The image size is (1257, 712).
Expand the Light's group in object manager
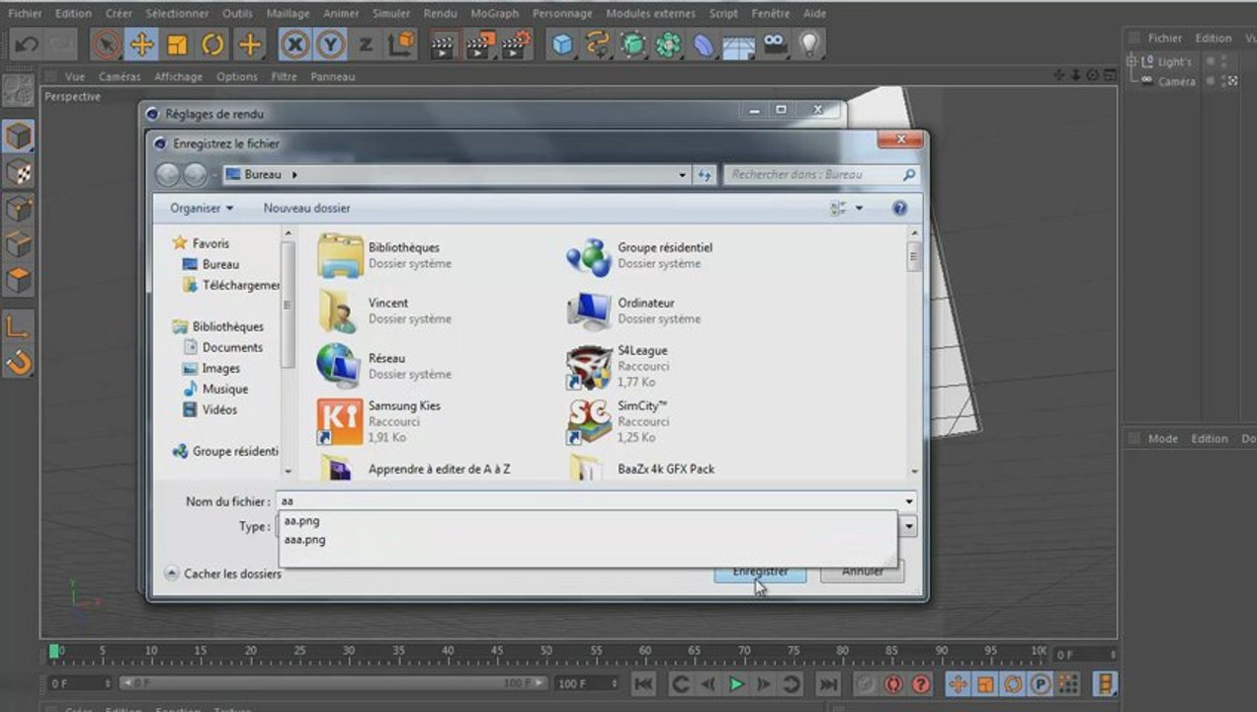pos(1132,61)
